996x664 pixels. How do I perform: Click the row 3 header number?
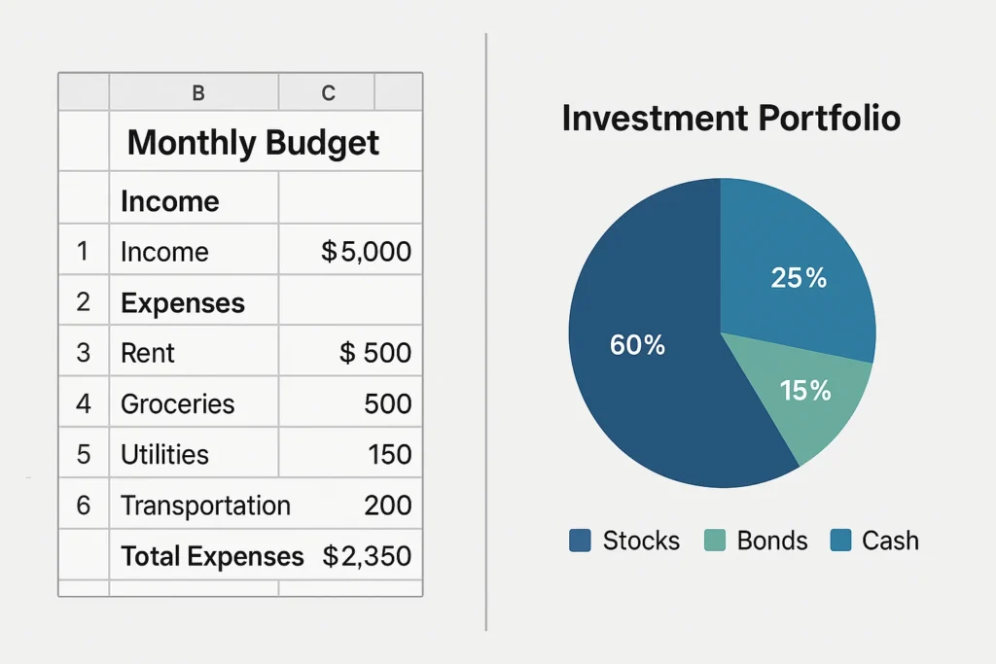(83, 352)
